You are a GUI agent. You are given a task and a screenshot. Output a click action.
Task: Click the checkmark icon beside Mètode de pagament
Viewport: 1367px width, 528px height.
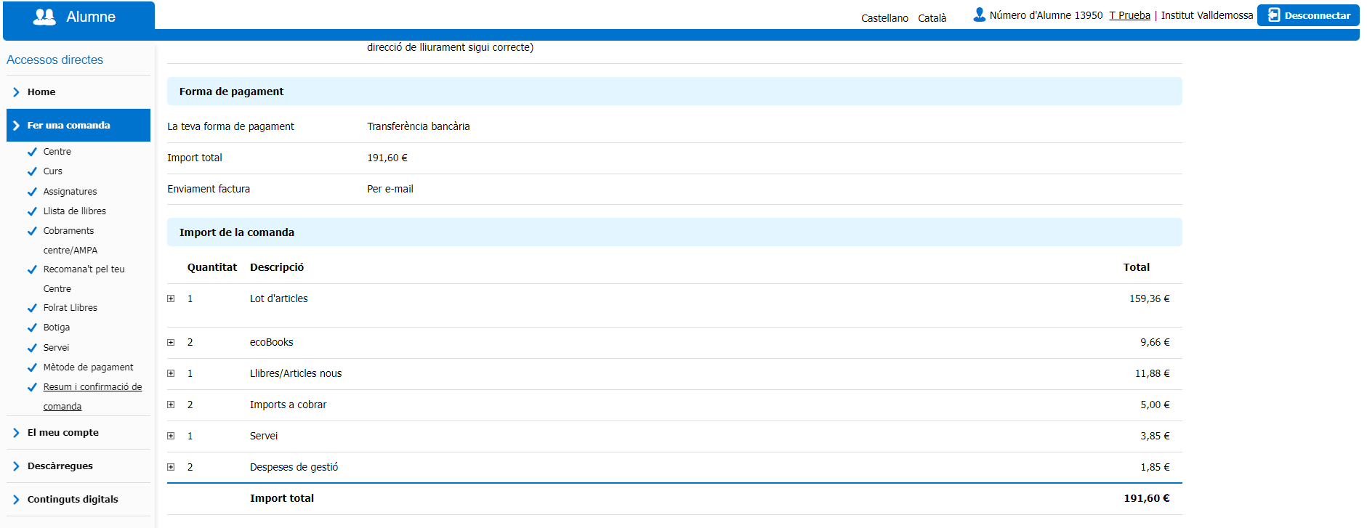(32, 367)
